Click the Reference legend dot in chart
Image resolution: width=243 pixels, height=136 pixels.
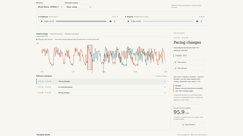[37, 40]
